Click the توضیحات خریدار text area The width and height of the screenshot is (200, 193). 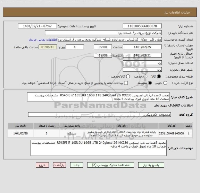point(99,148)
